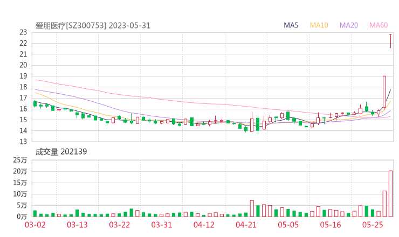Screen dimensions: 399x237
Task: Select the price axis value 23
Action: (23, 32)
